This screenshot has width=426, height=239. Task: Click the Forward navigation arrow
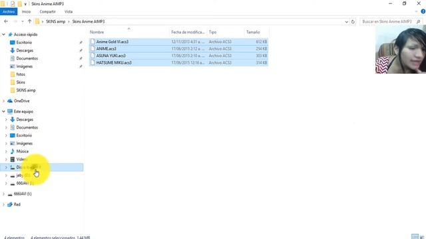[x=15, y=21]
